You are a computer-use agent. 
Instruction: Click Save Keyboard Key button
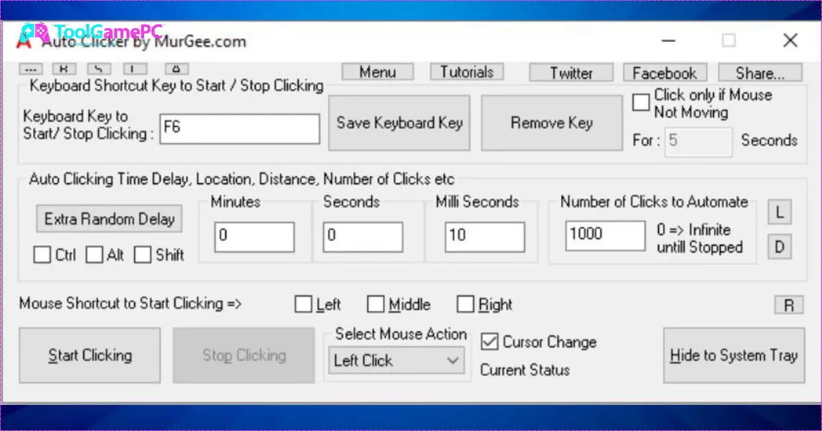pyautogui.click(x=399, y=123)
